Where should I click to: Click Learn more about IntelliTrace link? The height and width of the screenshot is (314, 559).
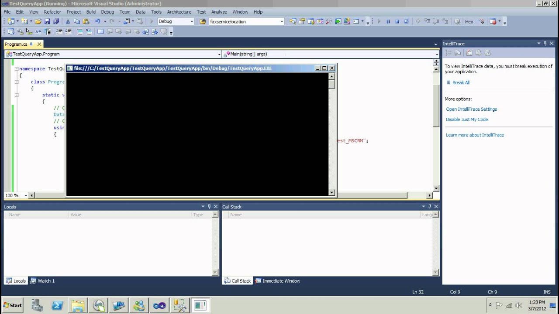pos(475,135)
